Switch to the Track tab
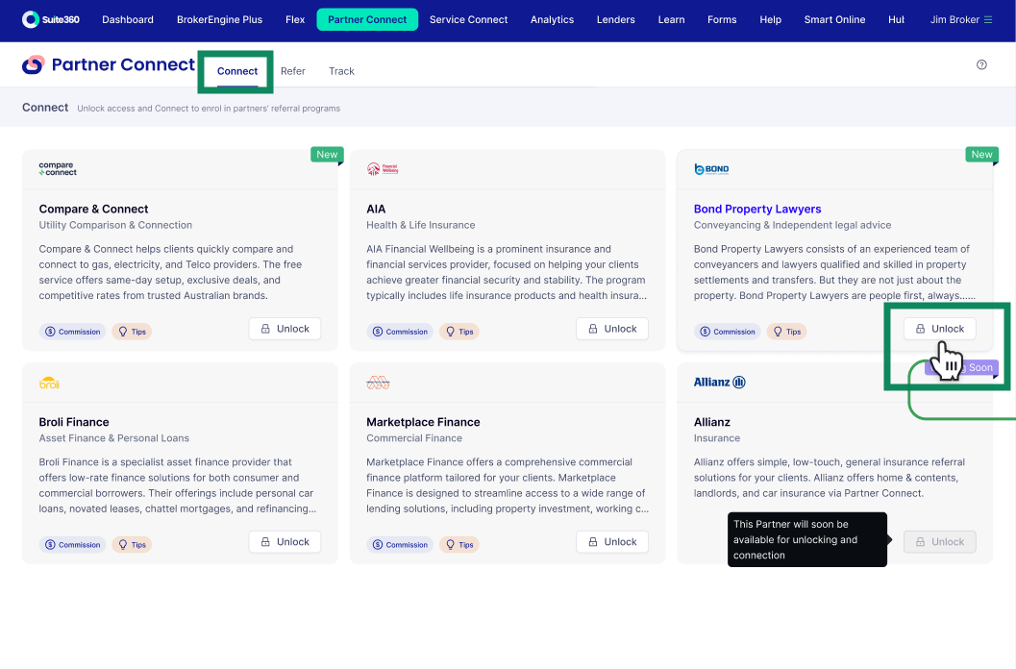Image resolution: width=1016 pixels, height=669 pixels. tap(341, 71)
